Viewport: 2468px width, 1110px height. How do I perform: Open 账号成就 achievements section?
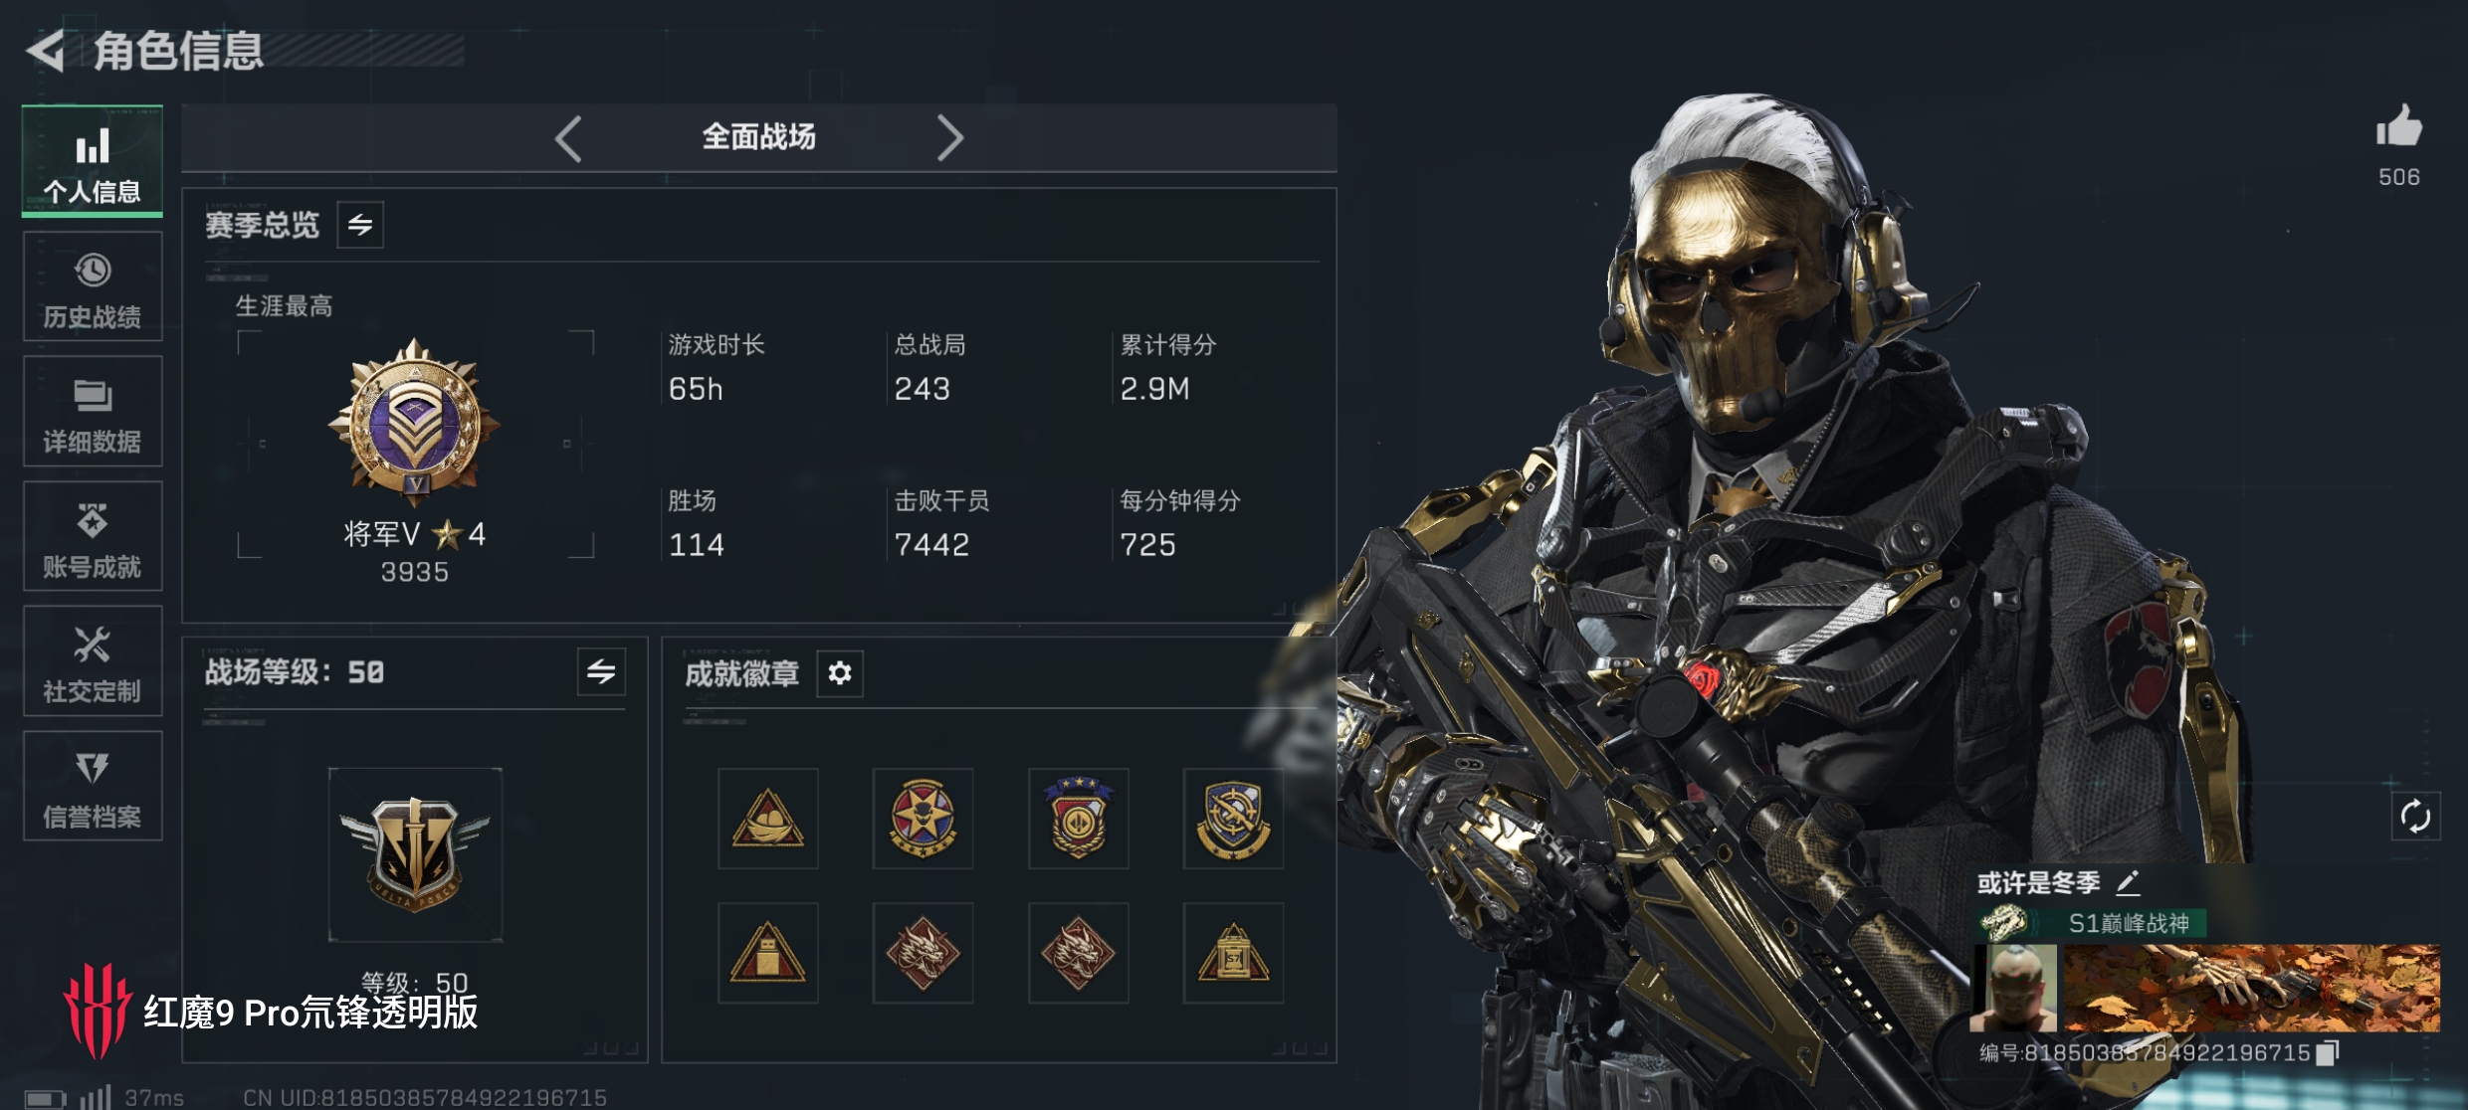tap(93, 537)
